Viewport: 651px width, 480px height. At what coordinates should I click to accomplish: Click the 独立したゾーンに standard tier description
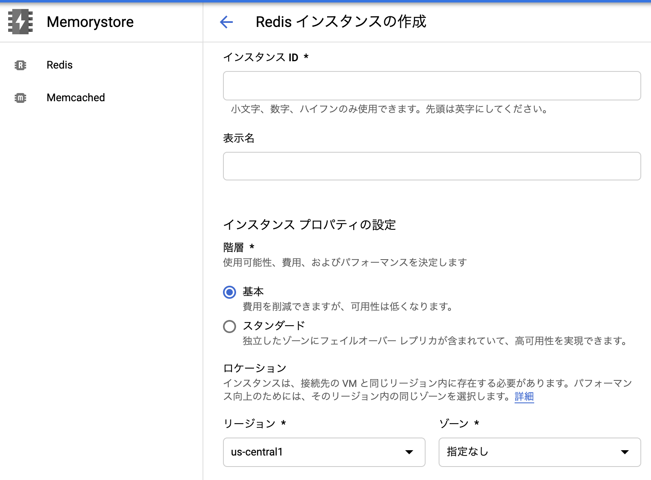436,341
